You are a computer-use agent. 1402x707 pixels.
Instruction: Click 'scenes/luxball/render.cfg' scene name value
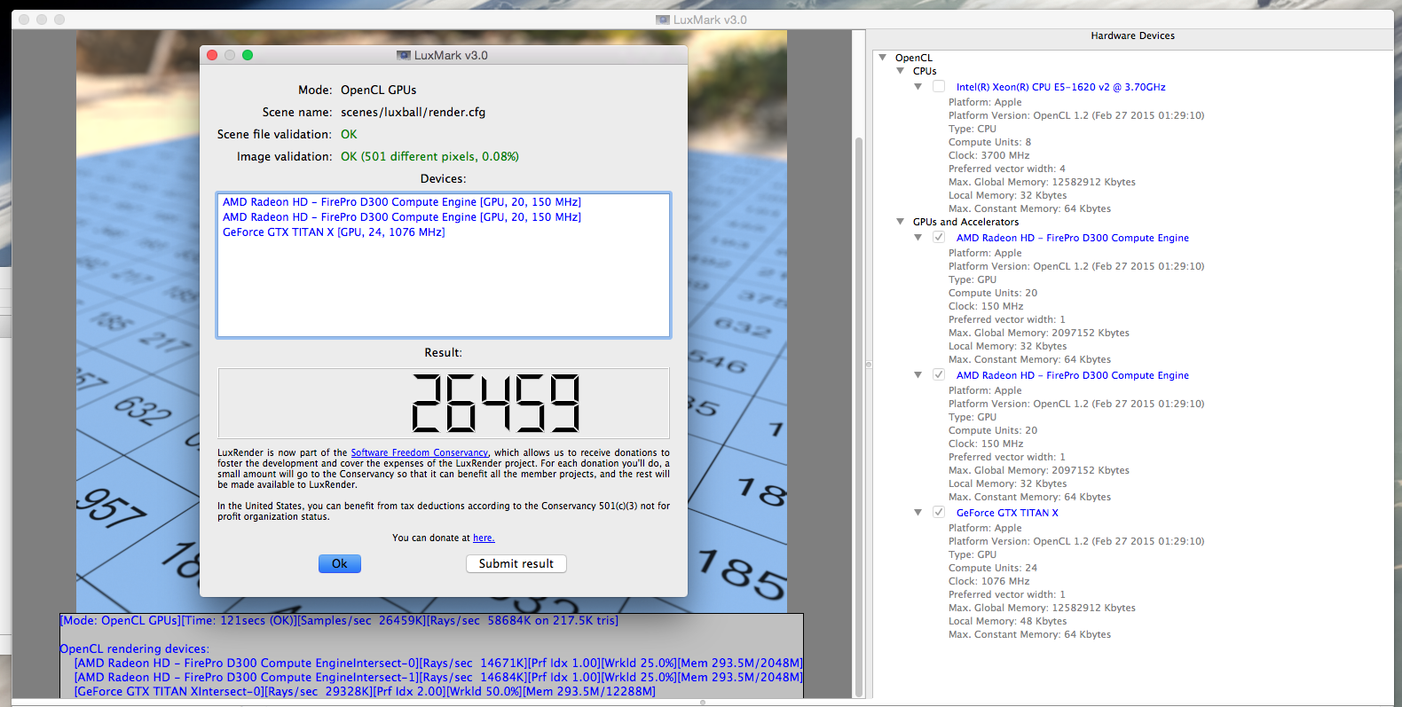(x=413, y=112)
